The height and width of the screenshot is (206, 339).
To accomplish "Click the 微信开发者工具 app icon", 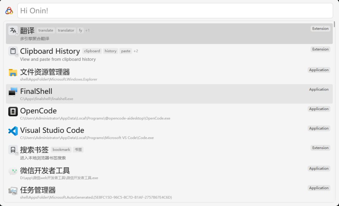I will click(13, 171).
